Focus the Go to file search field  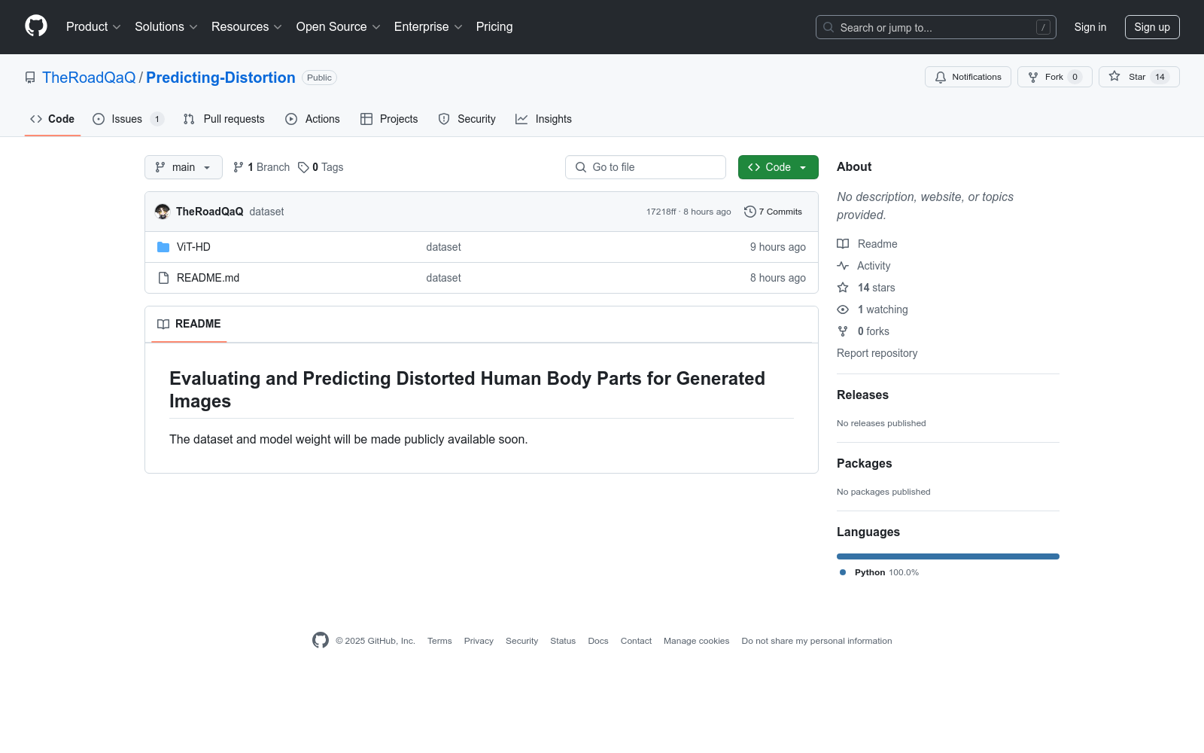[x=646, y=167]
